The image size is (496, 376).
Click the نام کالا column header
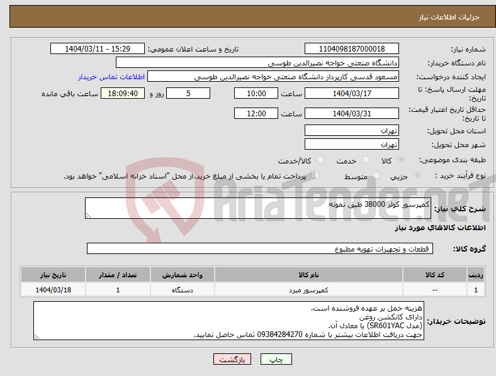tap(308, 275)
